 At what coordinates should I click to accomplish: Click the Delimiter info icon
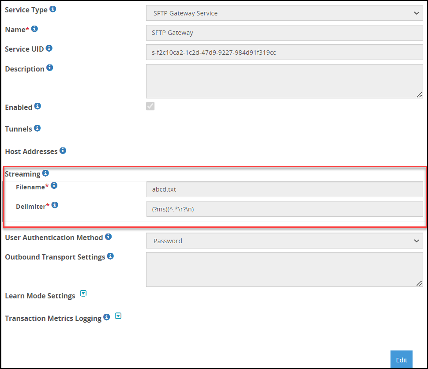tap(55, 205)
